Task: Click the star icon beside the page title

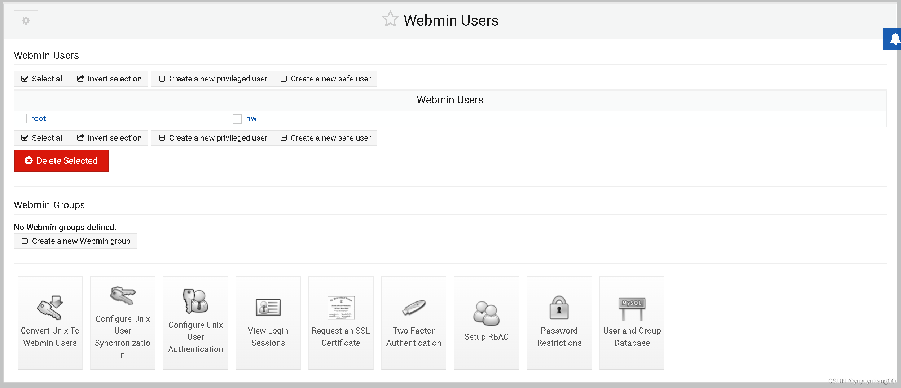Action: coord(391,19)
